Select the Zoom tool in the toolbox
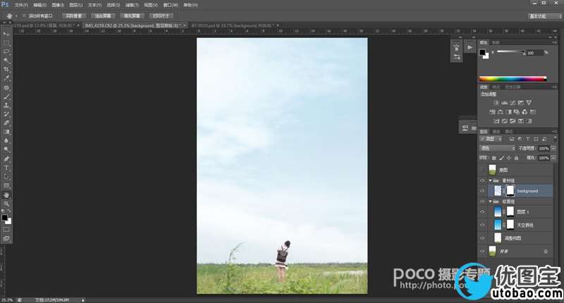Screen dimensions: 564x303 (x=6, y=204)
